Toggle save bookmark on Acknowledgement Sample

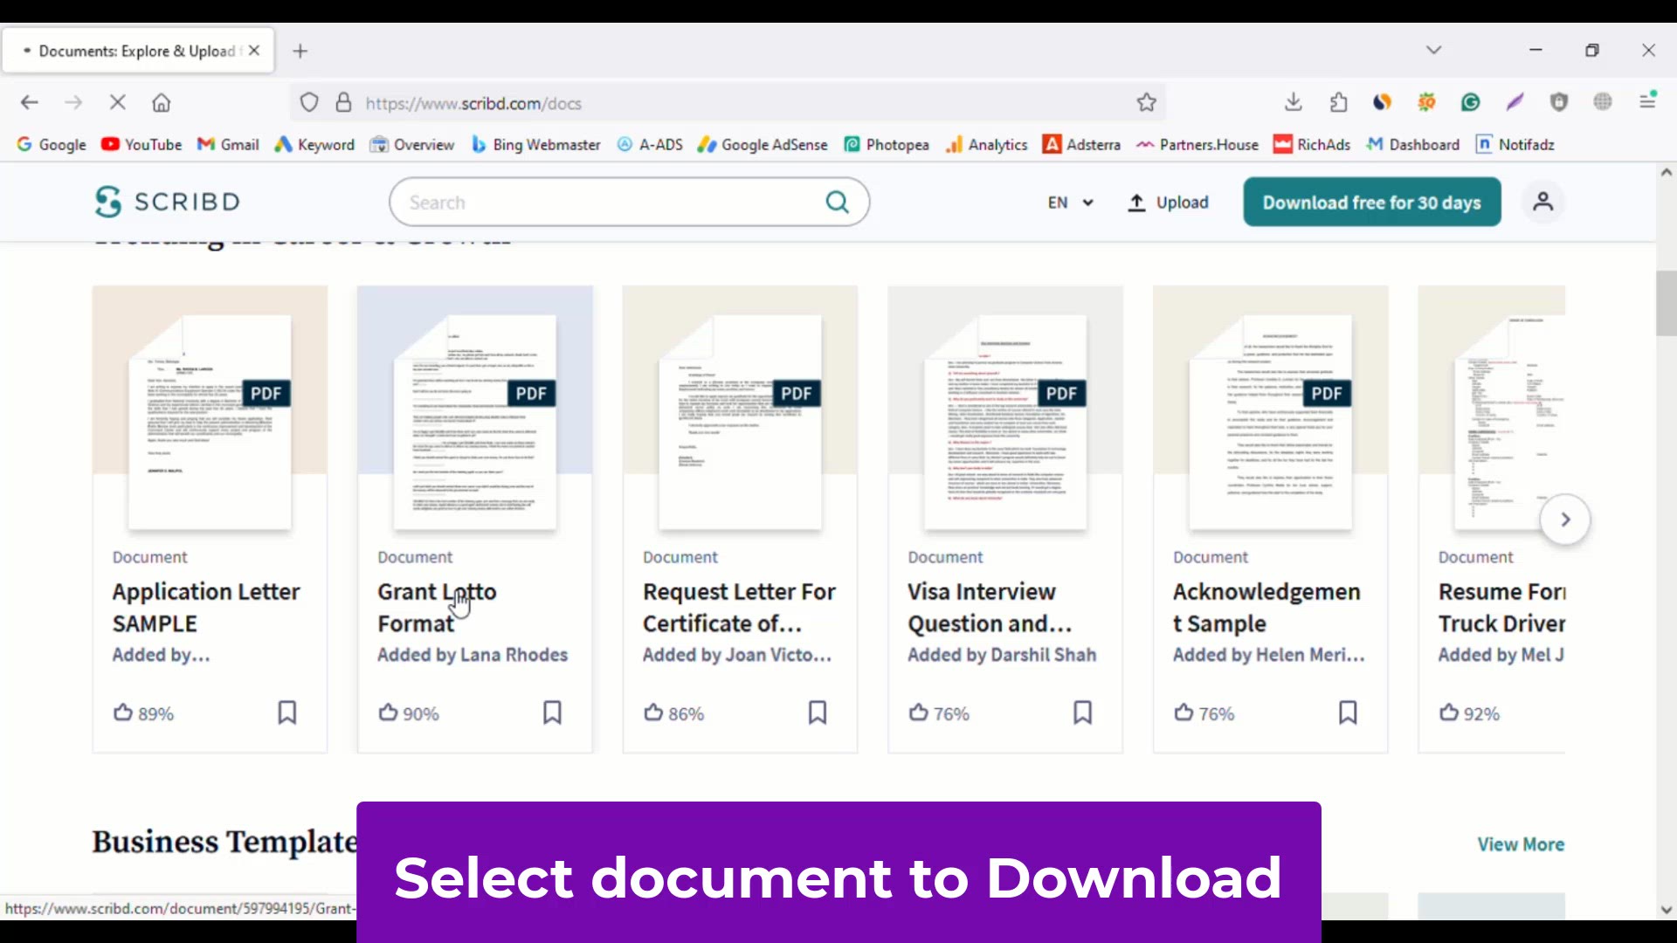[x=1348, y=712]
